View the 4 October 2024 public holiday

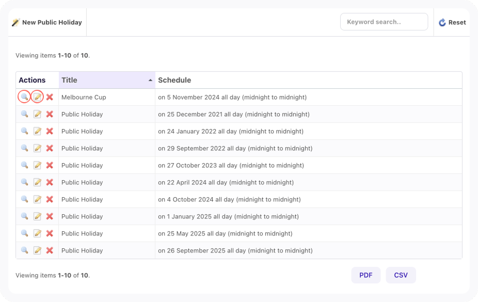point(24,199)
